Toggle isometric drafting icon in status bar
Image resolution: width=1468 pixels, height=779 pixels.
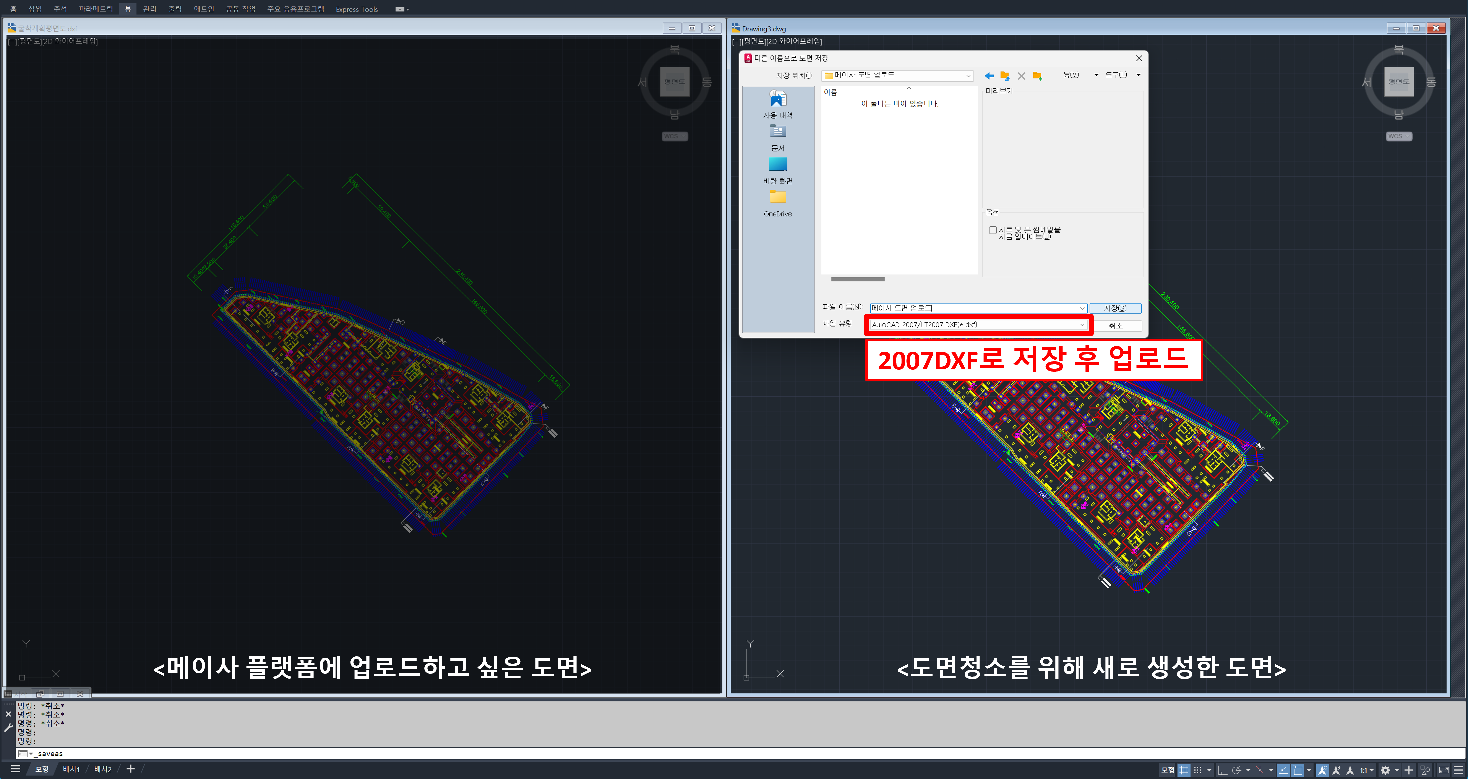(1260, 770)
